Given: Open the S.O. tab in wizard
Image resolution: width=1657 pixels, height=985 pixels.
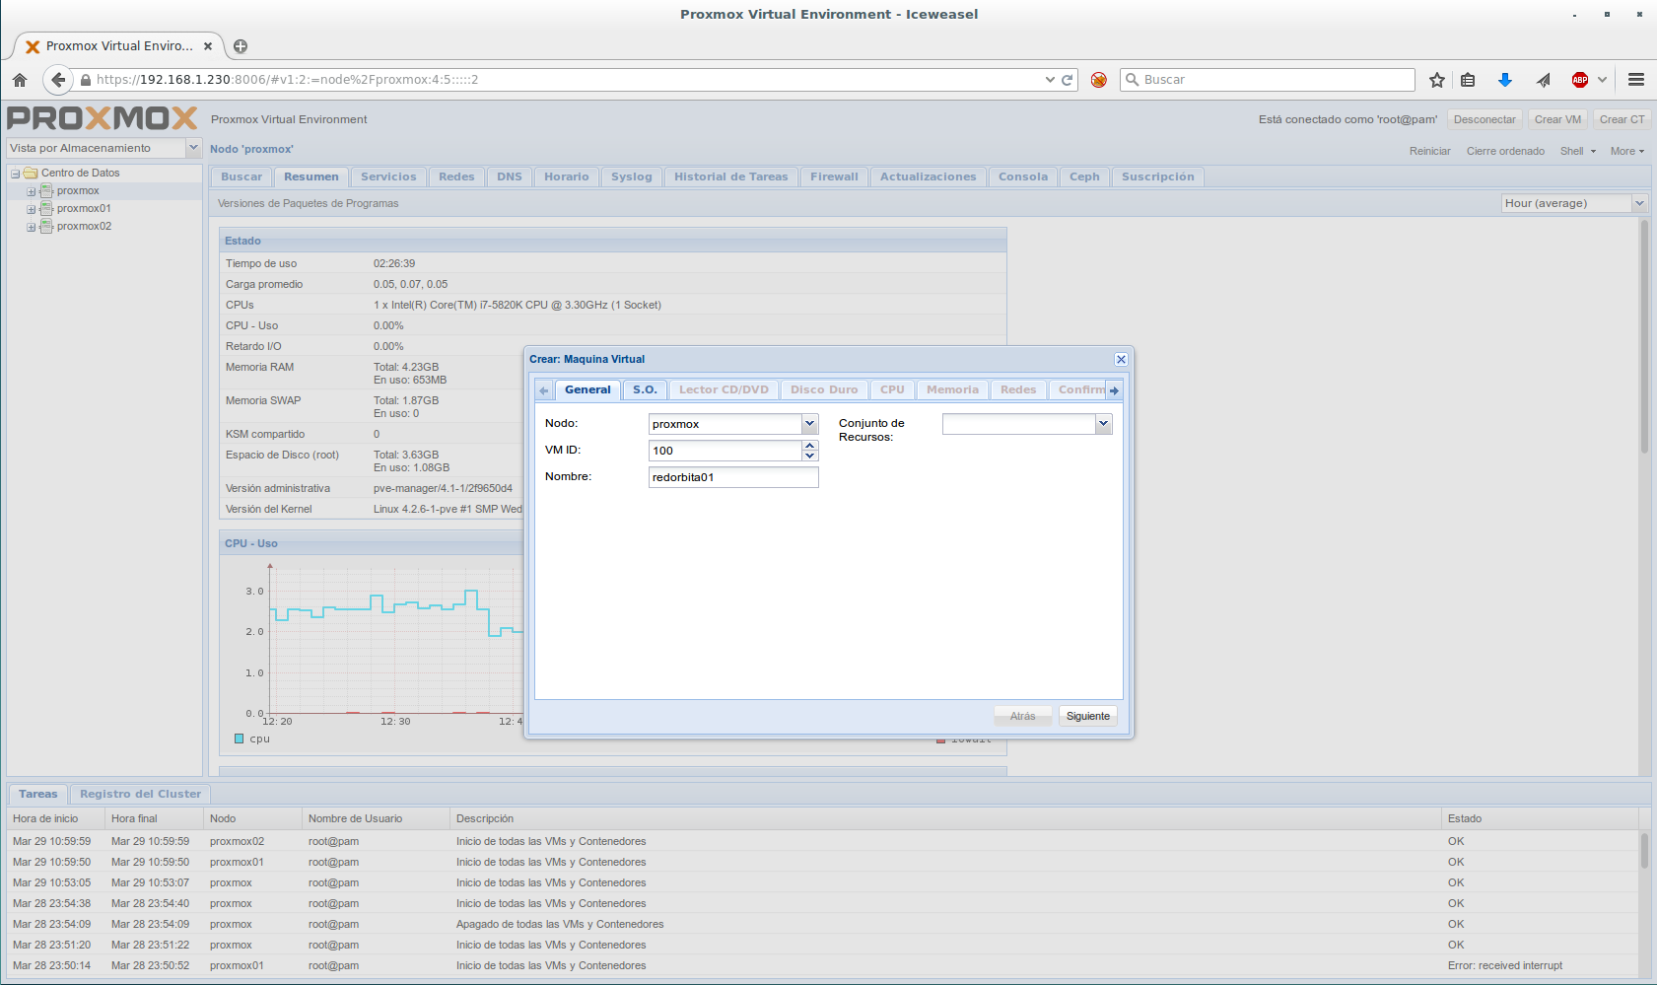Looking at the screenshot, I should pos(645,389).
